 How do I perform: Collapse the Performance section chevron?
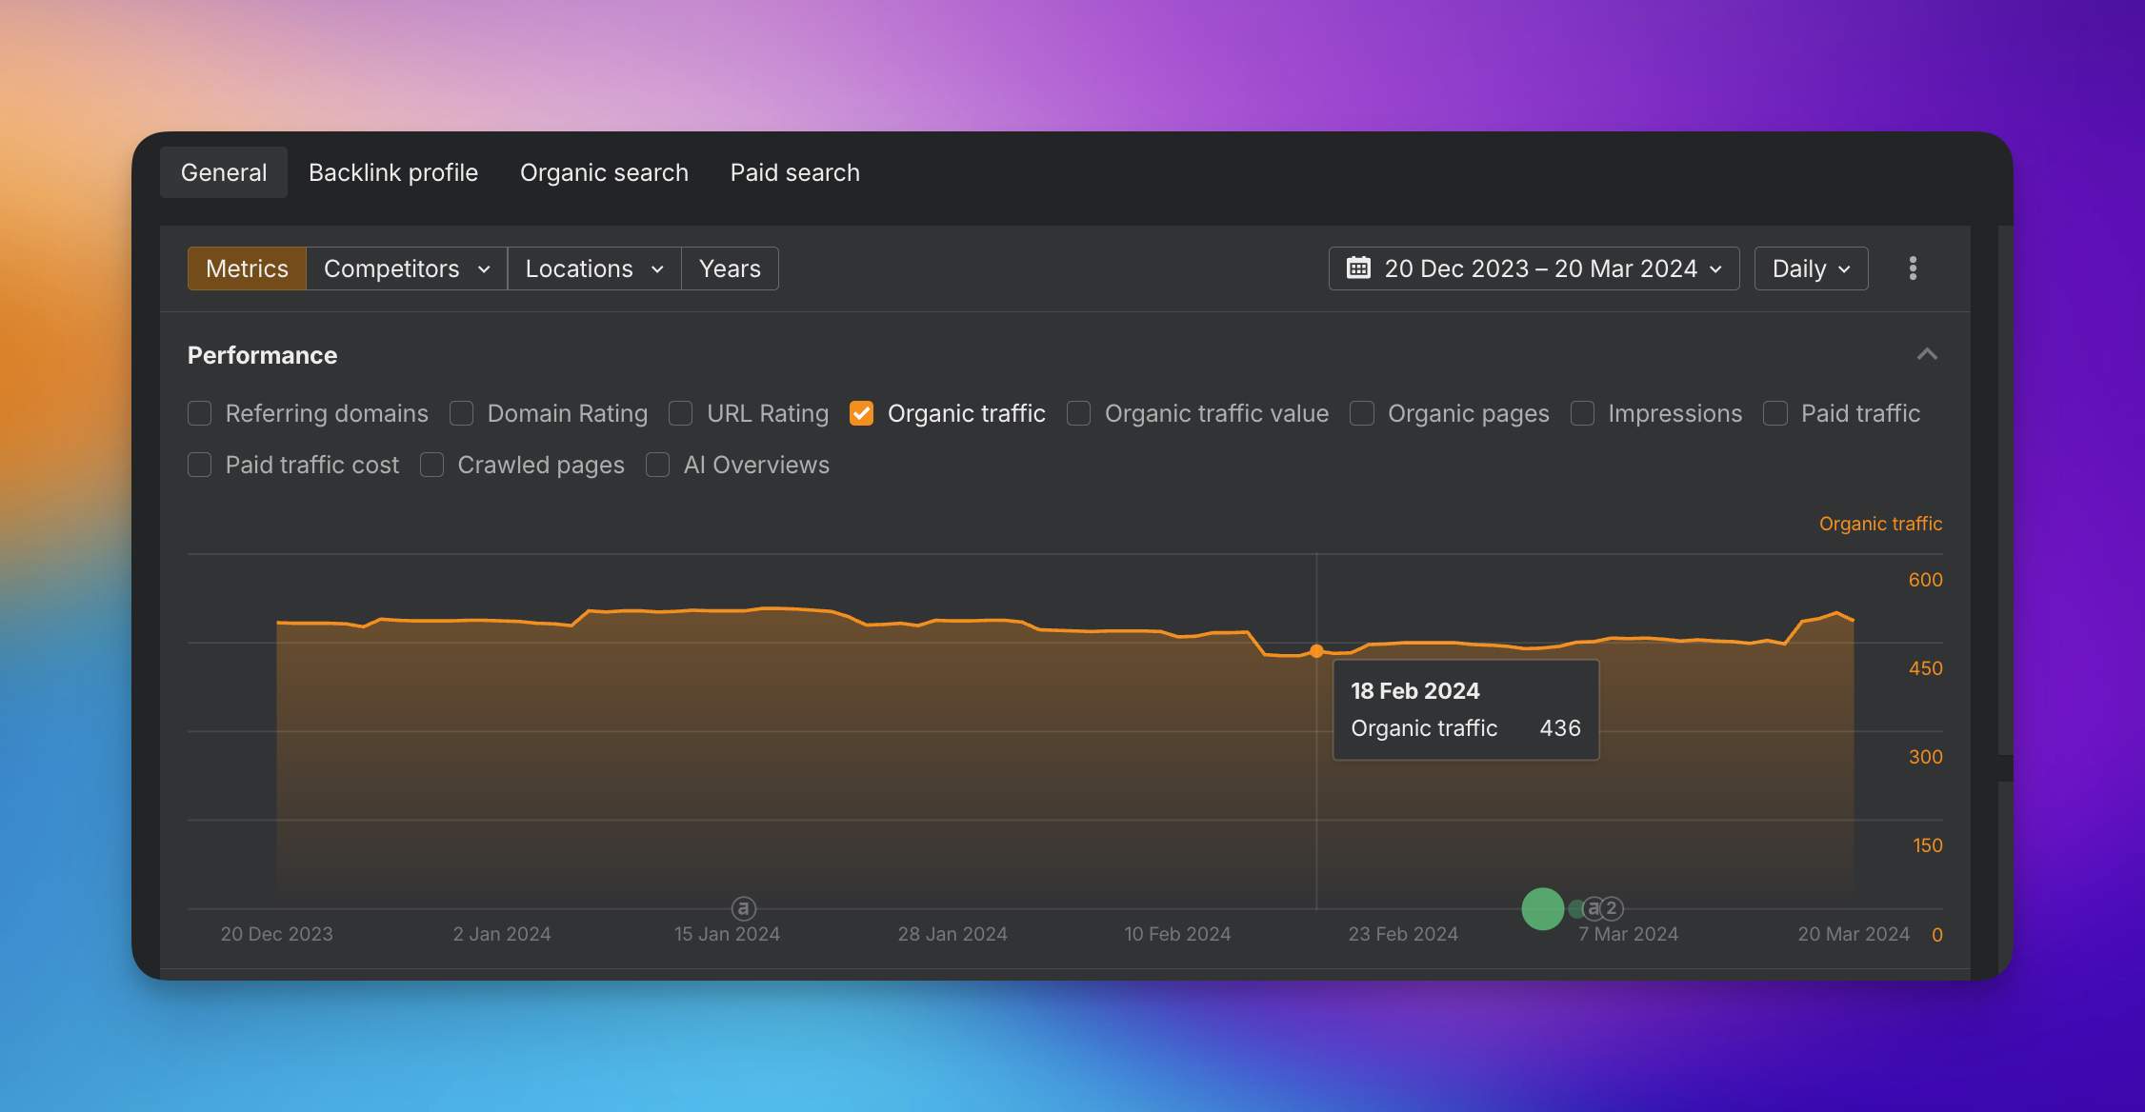pyautogui.click(x=1927, y=354)
